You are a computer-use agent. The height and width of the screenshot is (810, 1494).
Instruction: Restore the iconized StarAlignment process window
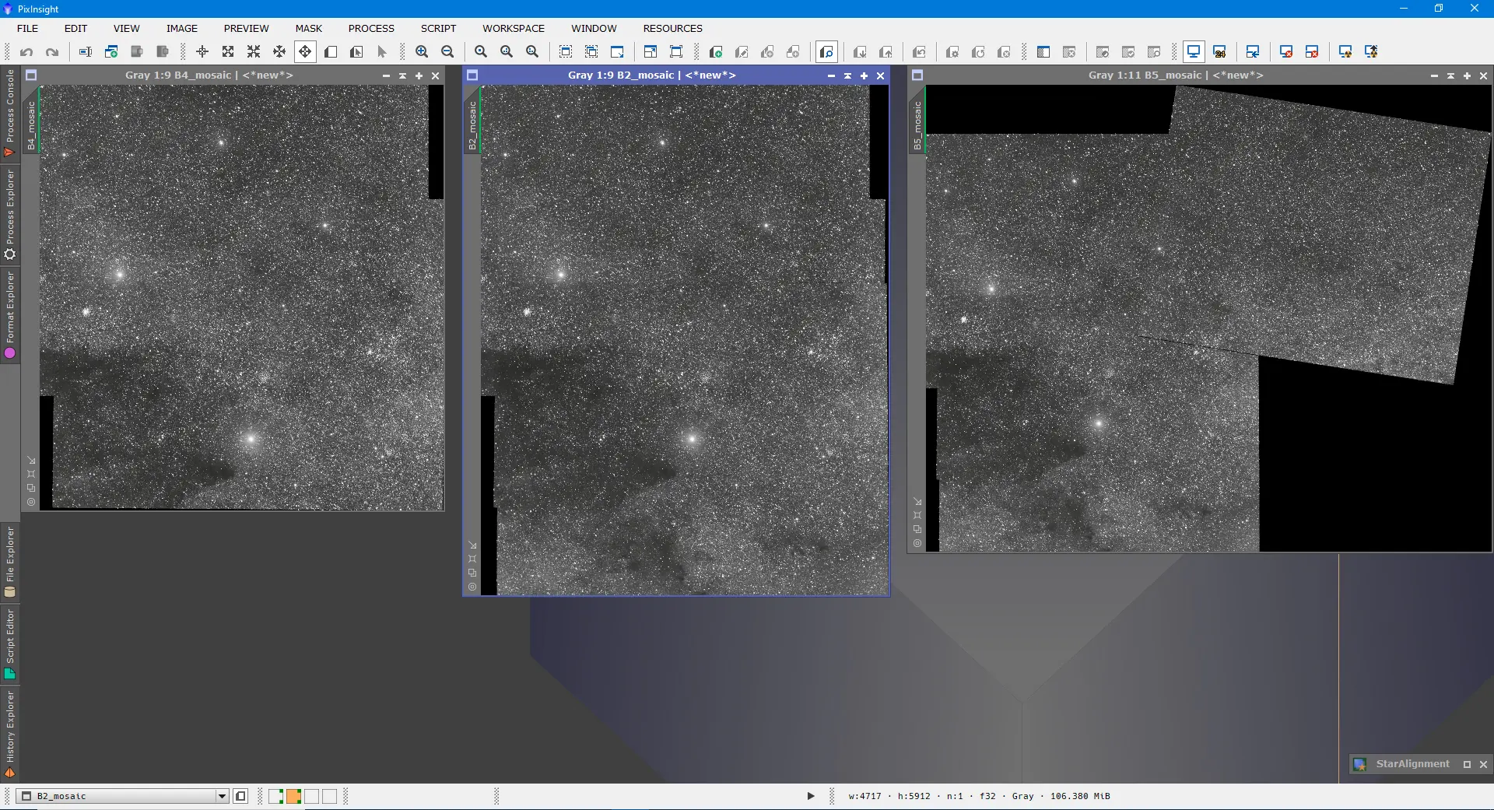point(1467,764)
